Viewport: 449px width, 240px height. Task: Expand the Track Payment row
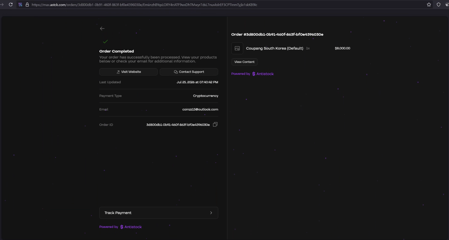159,213
